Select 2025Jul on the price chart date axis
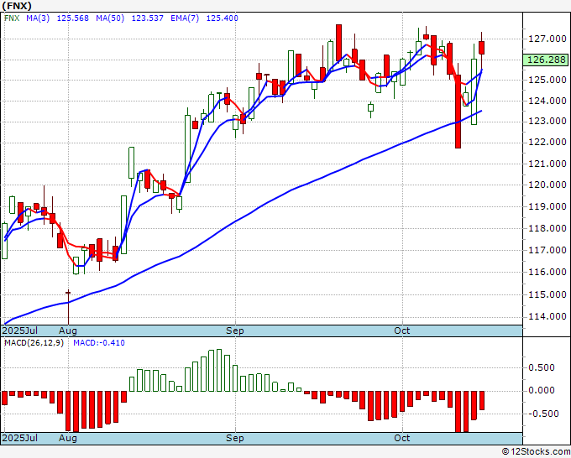 pos(19,330)
